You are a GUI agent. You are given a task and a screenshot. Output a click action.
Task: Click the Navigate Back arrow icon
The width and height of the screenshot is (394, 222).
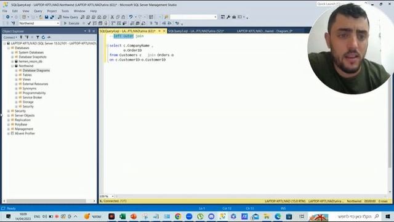[x=8, y=17]
